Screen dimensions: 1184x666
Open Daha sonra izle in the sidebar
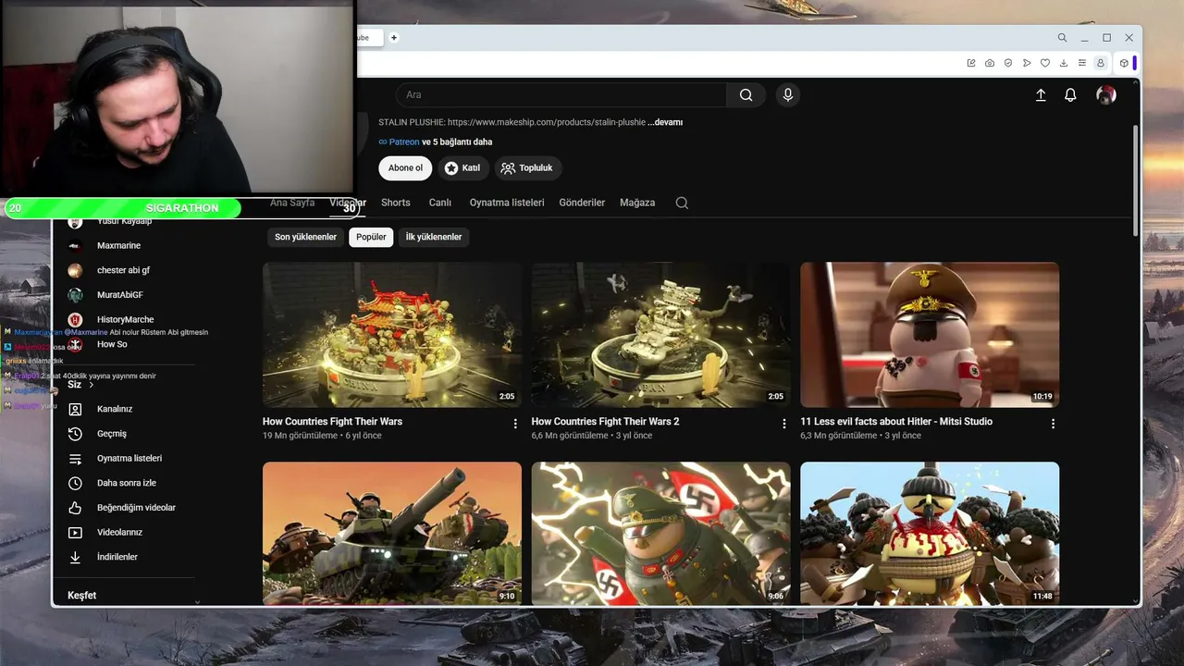tap(127, 483)
